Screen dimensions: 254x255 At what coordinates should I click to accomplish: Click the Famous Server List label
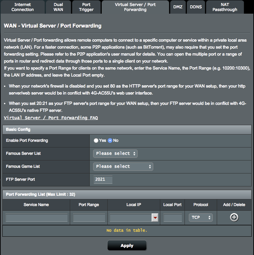click(23, 153)
